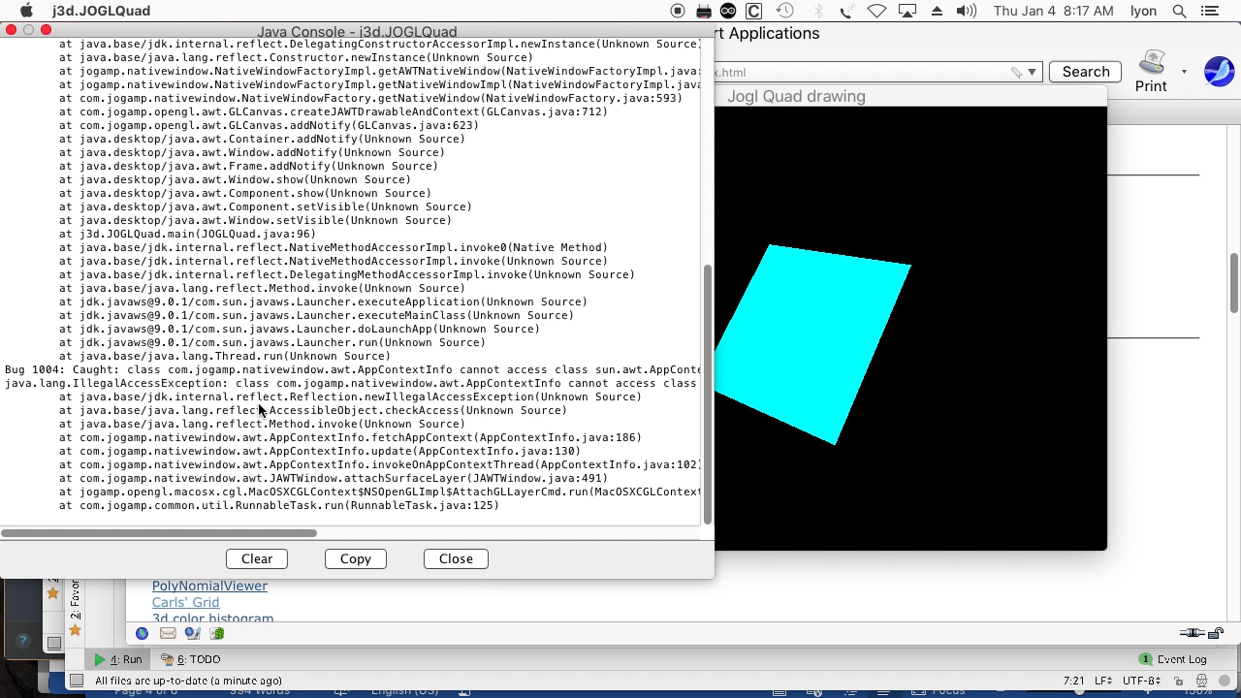
Task: Open the Bluetooth status icon
Action: [x=818, y=11]
